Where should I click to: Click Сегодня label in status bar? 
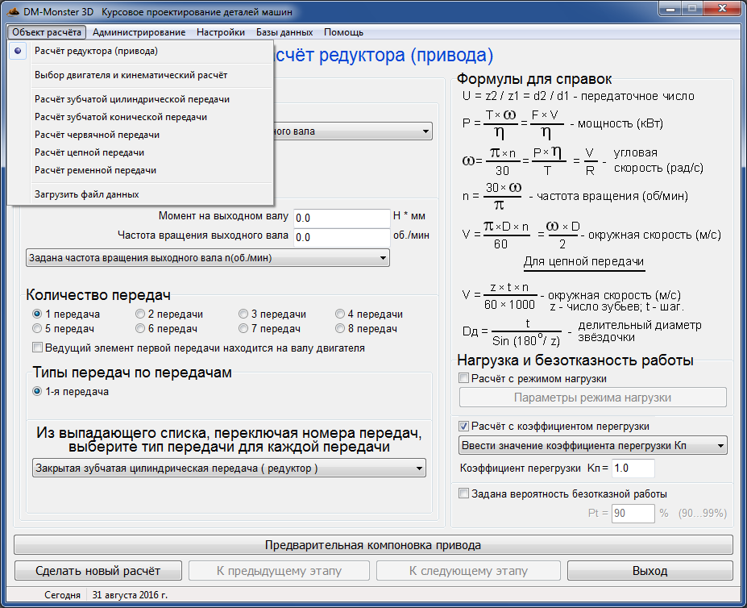tap(62, 594)
